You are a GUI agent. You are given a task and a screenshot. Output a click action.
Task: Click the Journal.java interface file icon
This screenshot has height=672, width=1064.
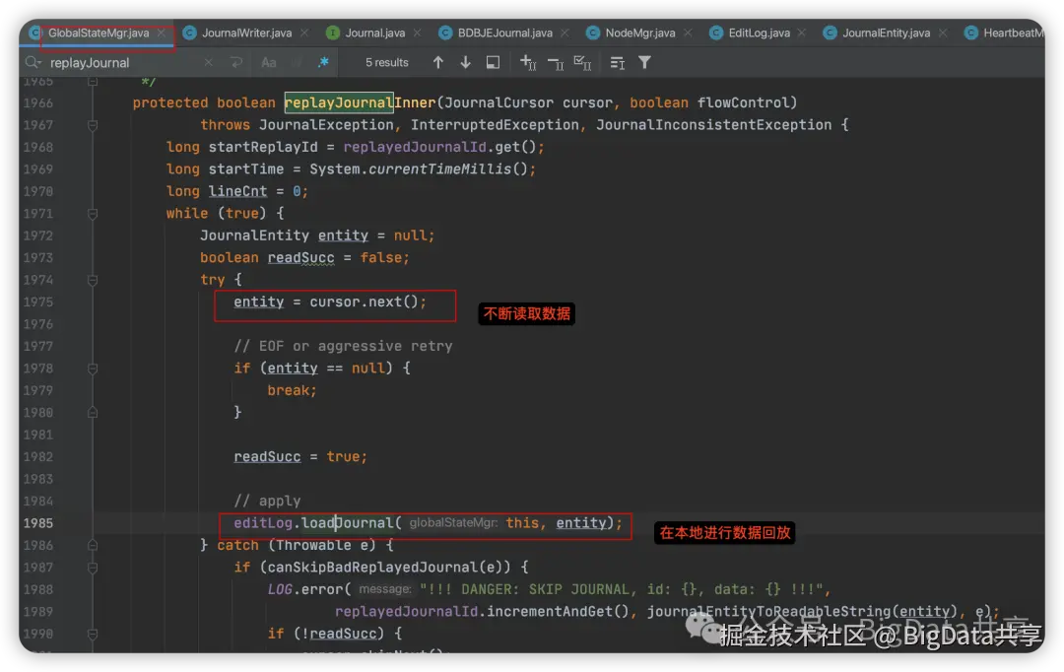pos(333,33)
